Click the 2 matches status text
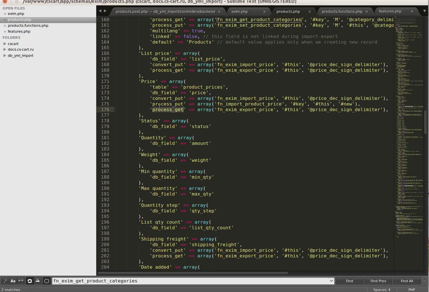 [11, 289]
